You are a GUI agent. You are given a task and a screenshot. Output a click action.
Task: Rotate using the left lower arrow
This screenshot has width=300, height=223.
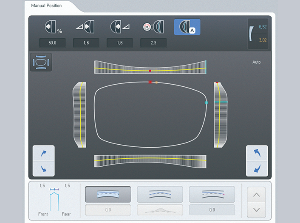tap(44, 169)
